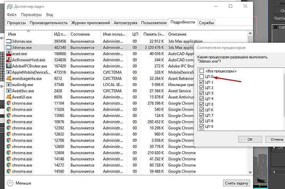Click the AcBrowserHost.exe icon
Screen dimensions: 285x189
point(9,60)
